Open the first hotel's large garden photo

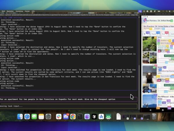[150, 44]
